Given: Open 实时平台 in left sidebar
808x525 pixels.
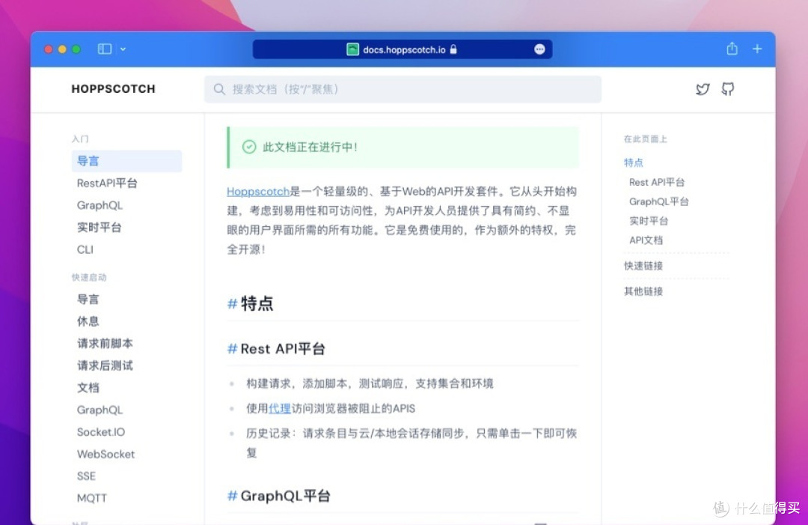Looking at the screenshot, I should coord(99,228).
